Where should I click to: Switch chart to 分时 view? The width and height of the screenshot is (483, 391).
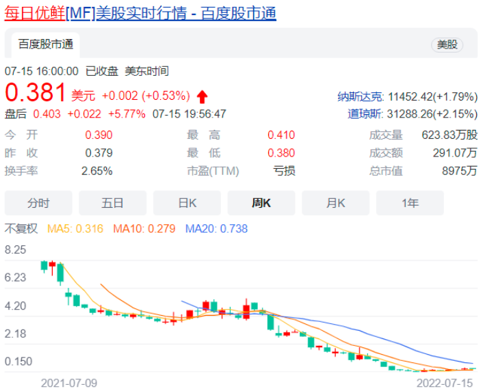(x=38, y=203)
